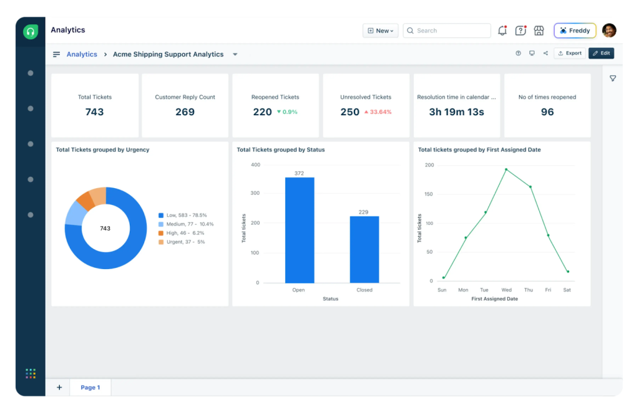639x413 pixels.
Task: Open the Freshworks Marketplace storefront
Action: pos(539,30)
